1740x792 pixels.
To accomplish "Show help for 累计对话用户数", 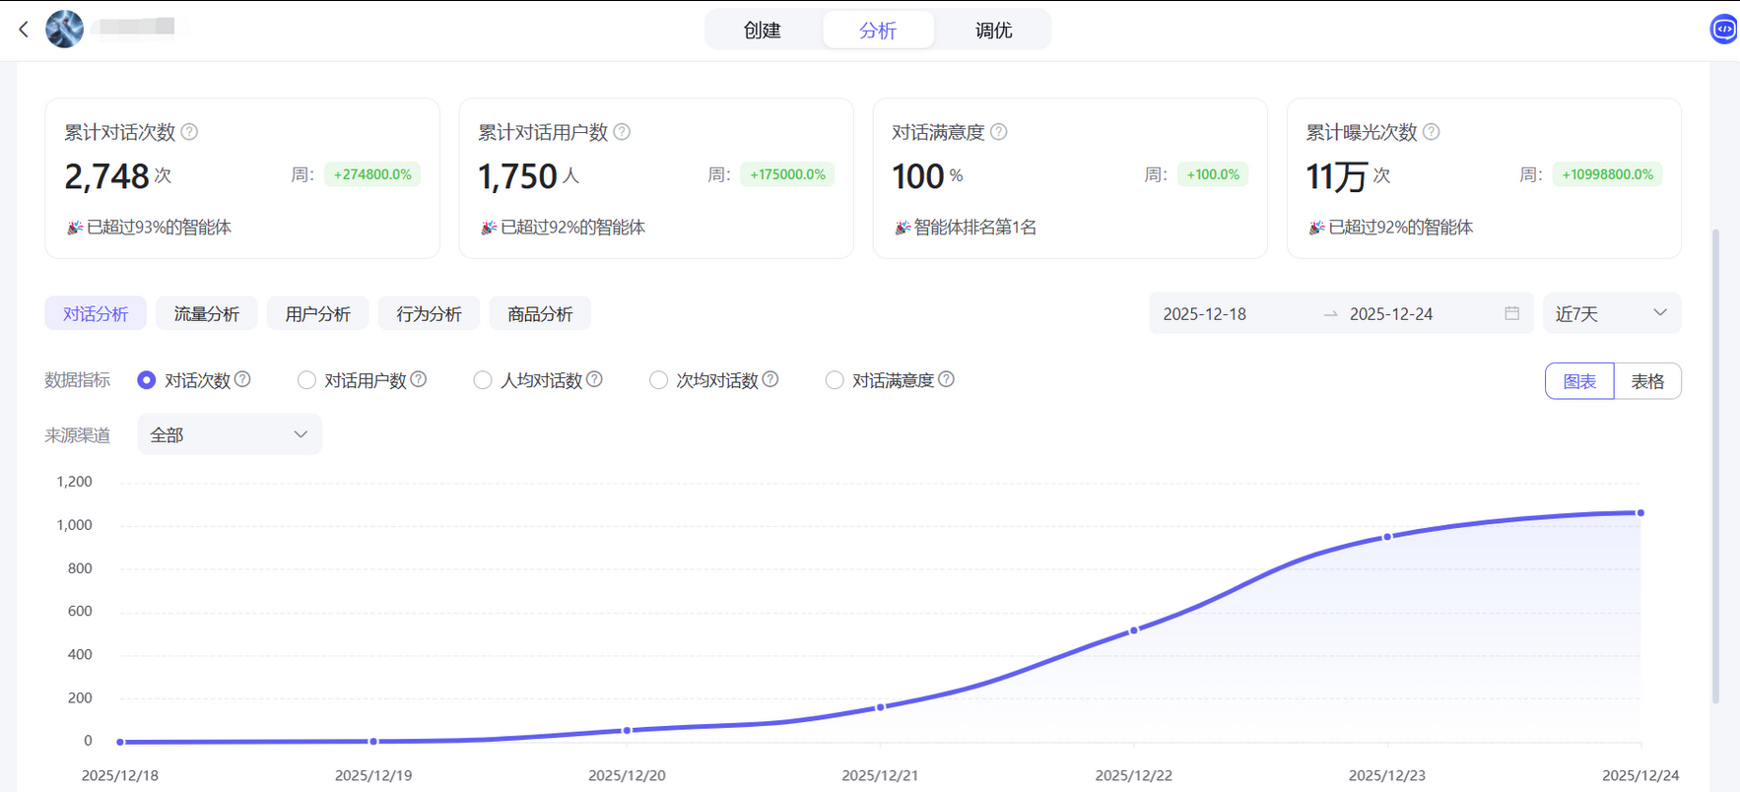I will click(622, 132).
